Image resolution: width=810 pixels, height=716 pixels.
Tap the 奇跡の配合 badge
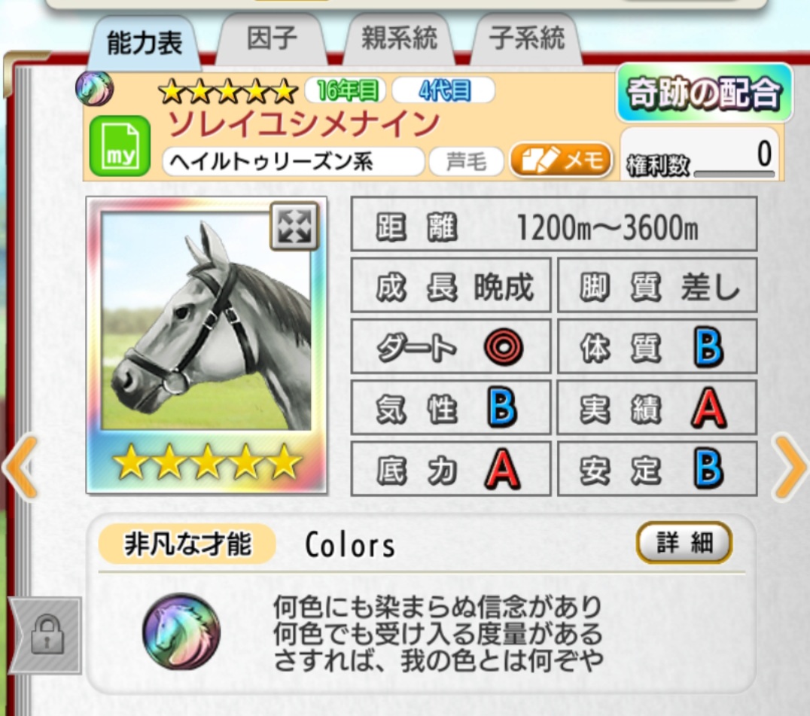pos(704,93)
